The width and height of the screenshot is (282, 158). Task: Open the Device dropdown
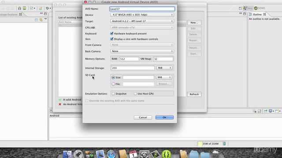click(x=142, y=14)
